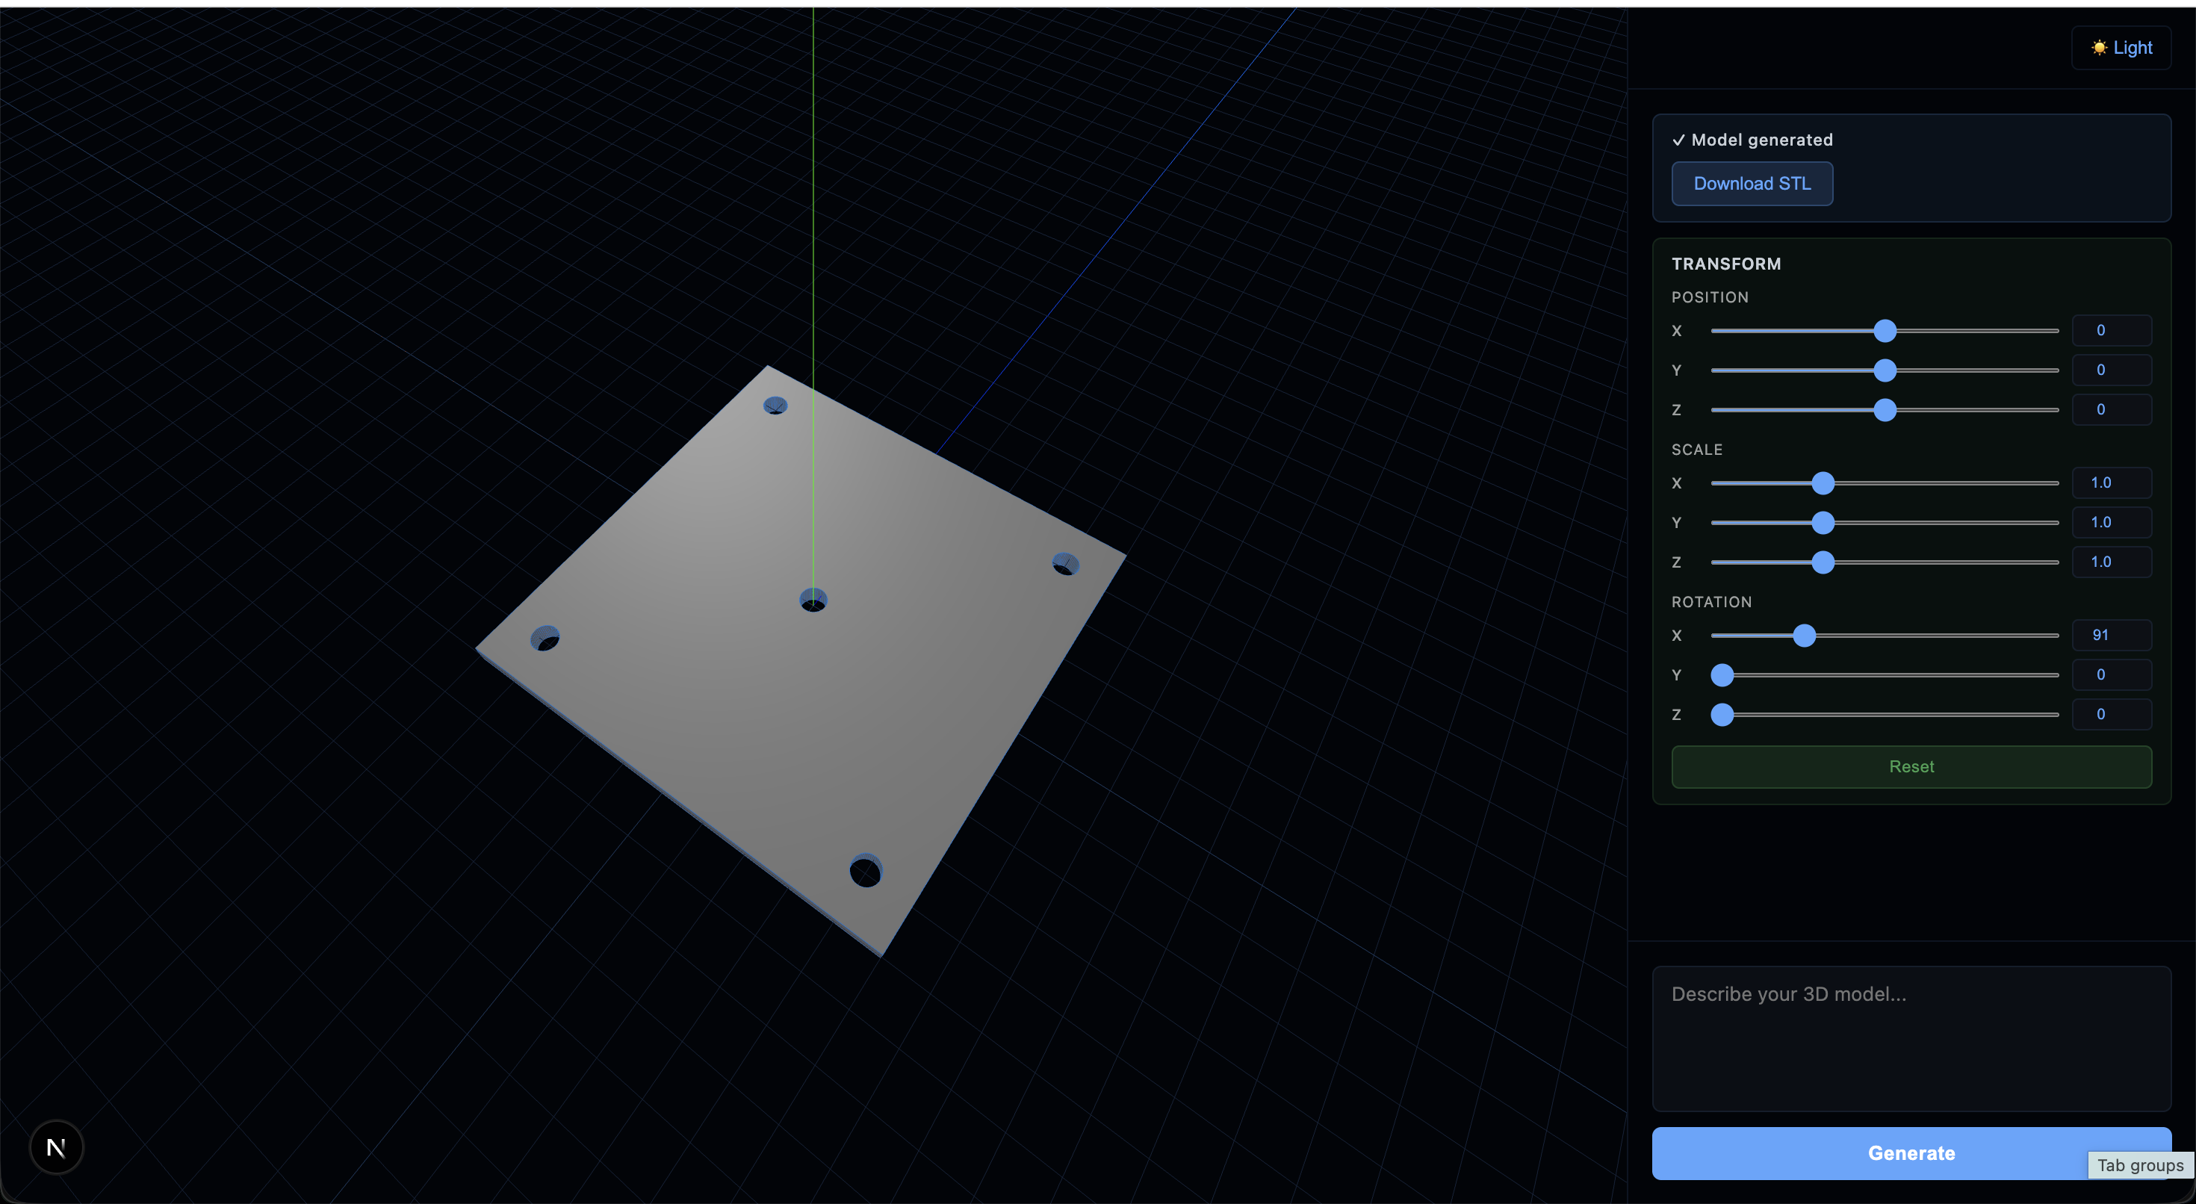Click the green Reset button
This screenshot has height=1204, width=2196.
pyautogui.click(x=1911, y=766)
